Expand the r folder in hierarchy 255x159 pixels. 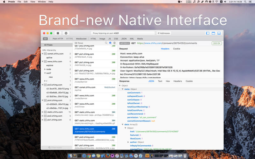click(45, 81)
